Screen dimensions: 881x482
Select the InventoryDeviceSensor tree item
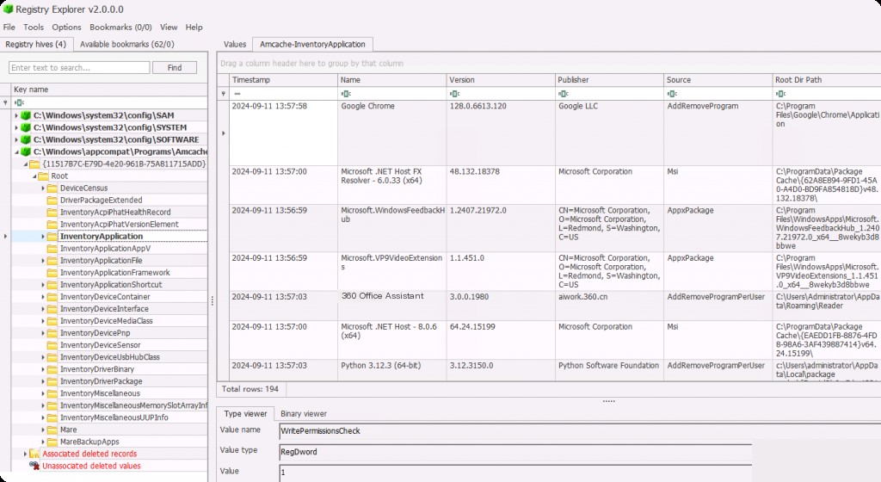100,345
